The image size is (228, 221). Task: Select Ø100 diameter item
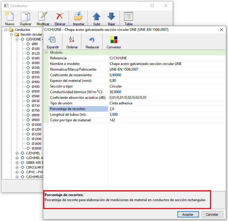36,49
